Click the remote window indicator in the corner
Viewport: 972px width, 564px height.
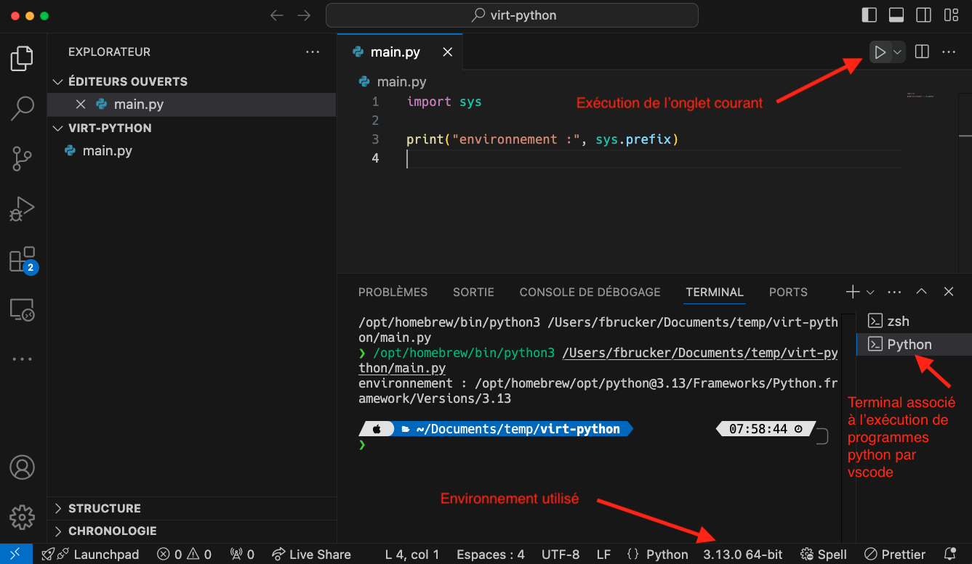pyautogui.click(x=15, y=554)
